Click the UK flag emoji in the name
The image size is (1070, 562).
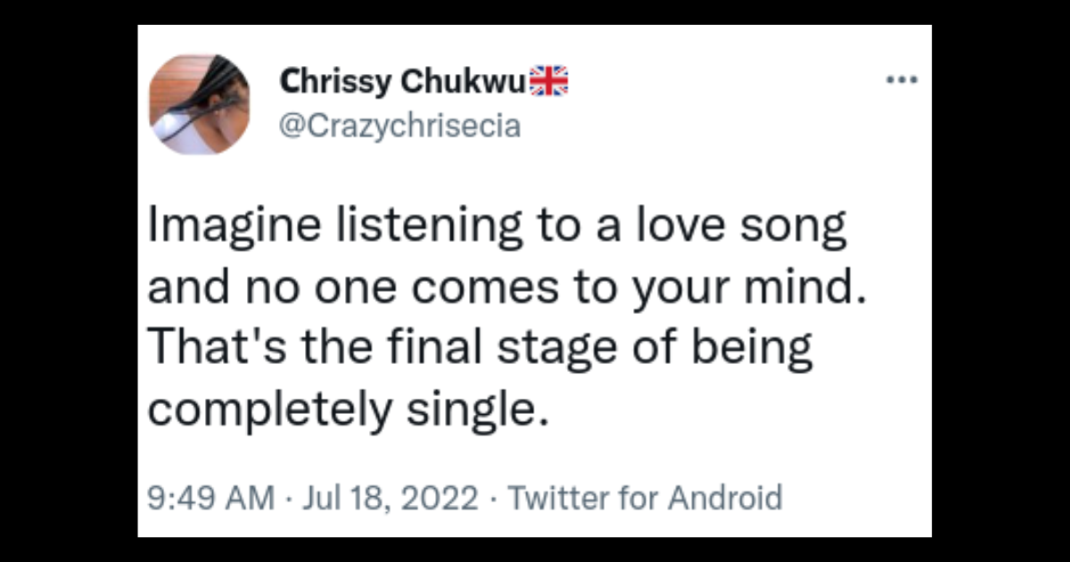coord(550,79)
